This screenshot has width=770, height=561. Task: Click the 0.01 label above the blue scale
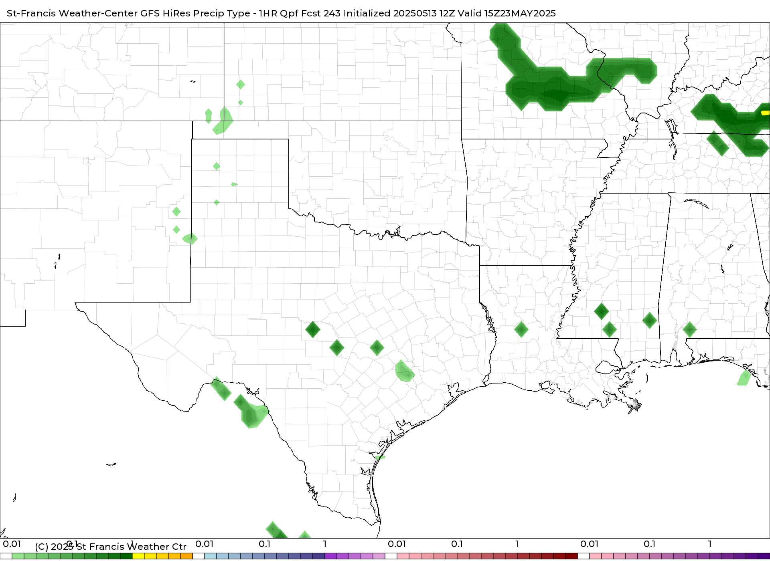click(x=205, y=544)
